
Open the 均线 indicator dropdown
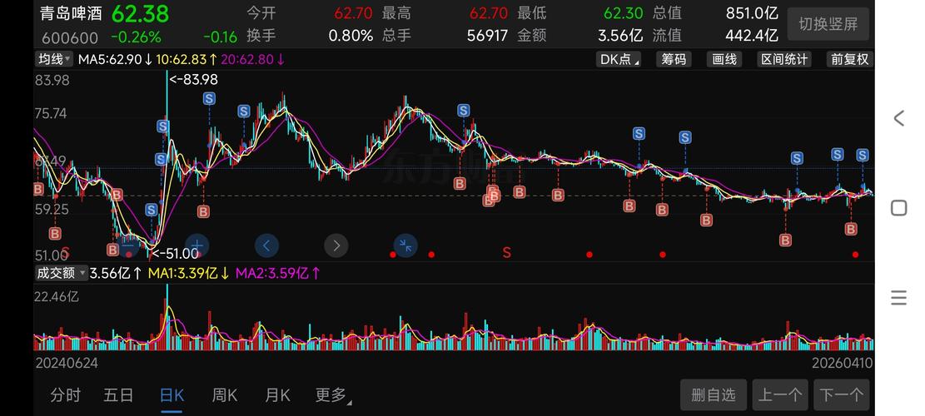(x=54, y=59)
